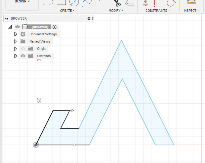Activate the (Unsaved) component radio button
The image size is (205, 163).
pos(55,27)
